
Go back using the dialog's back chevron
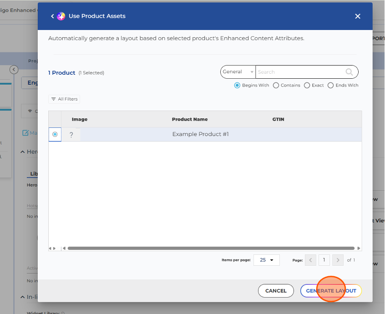point(52,16)
